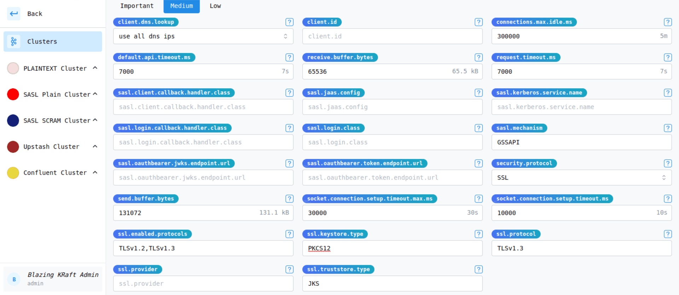Open help for default.api.timeout.ms

[289, 57]
